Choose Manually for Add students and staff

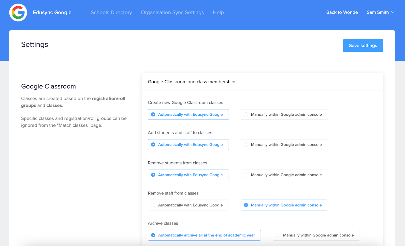click(x=284, y=145)
